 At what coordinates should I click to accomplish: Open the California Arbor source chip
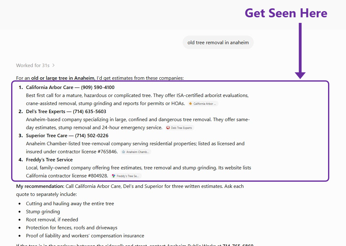[x=203, y=104]
